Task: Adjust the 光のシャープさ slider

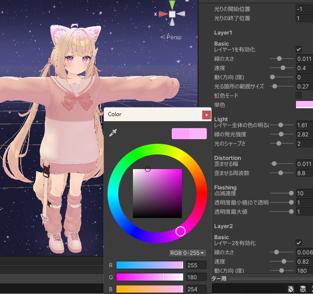Action: 282,143
